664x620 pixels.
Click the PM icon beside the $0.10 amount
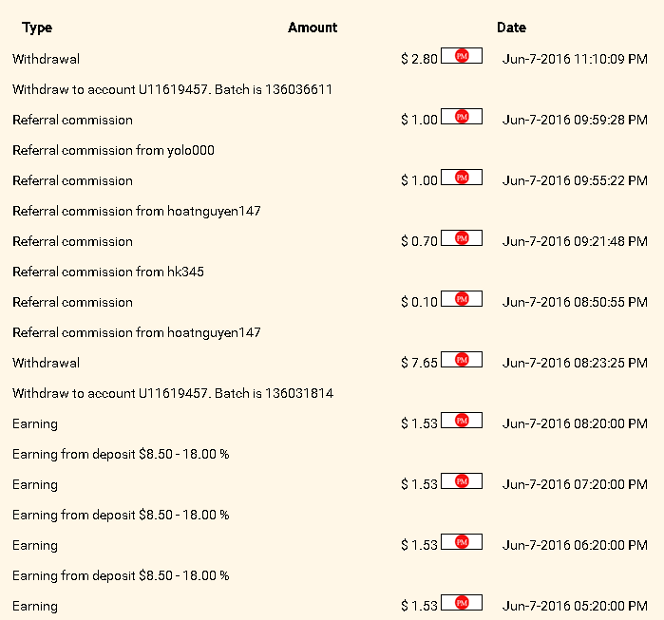462,299
